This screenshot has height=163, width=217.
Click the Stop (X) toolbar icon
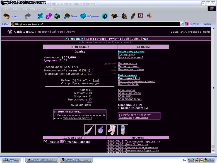pos(40,16)
